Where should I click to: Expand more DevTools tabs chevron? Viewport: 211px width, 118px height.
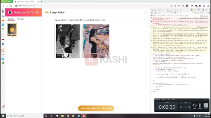pos(182,10)
